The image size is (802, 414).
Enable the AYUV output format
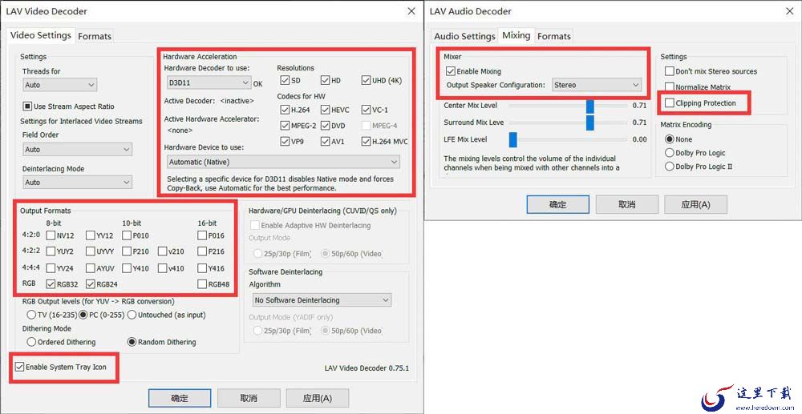[90, 268]
